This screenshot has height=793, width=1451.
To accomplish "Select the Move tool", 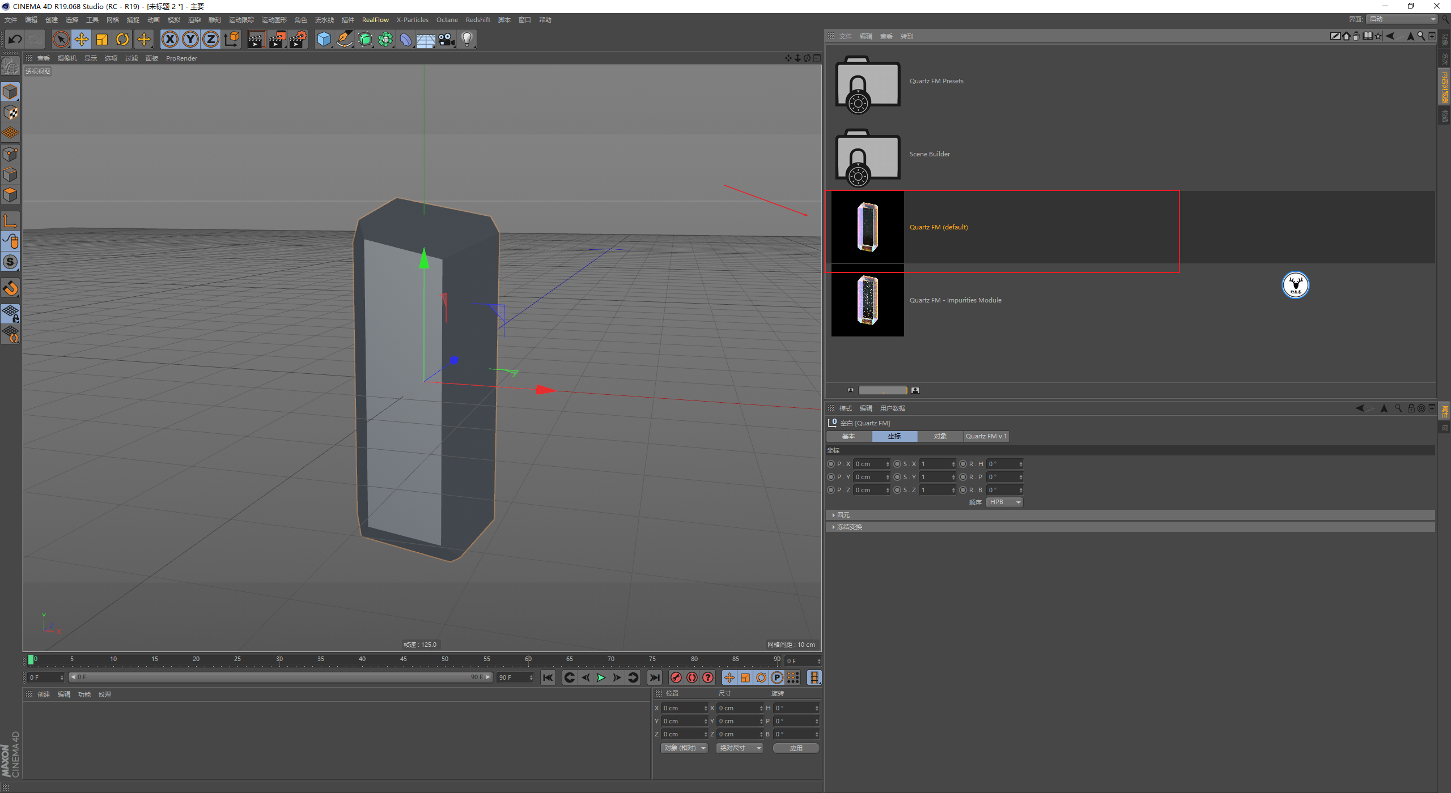I will [x=82, y=39].
